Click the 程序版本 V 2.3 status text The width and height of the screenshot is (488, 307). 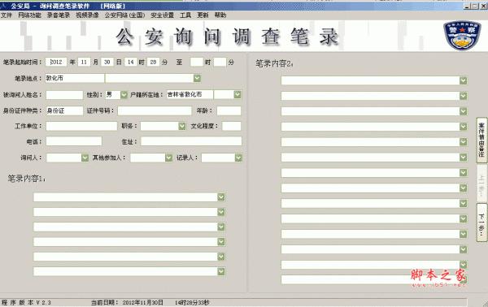pyautogui.click(x=26, y=302)
